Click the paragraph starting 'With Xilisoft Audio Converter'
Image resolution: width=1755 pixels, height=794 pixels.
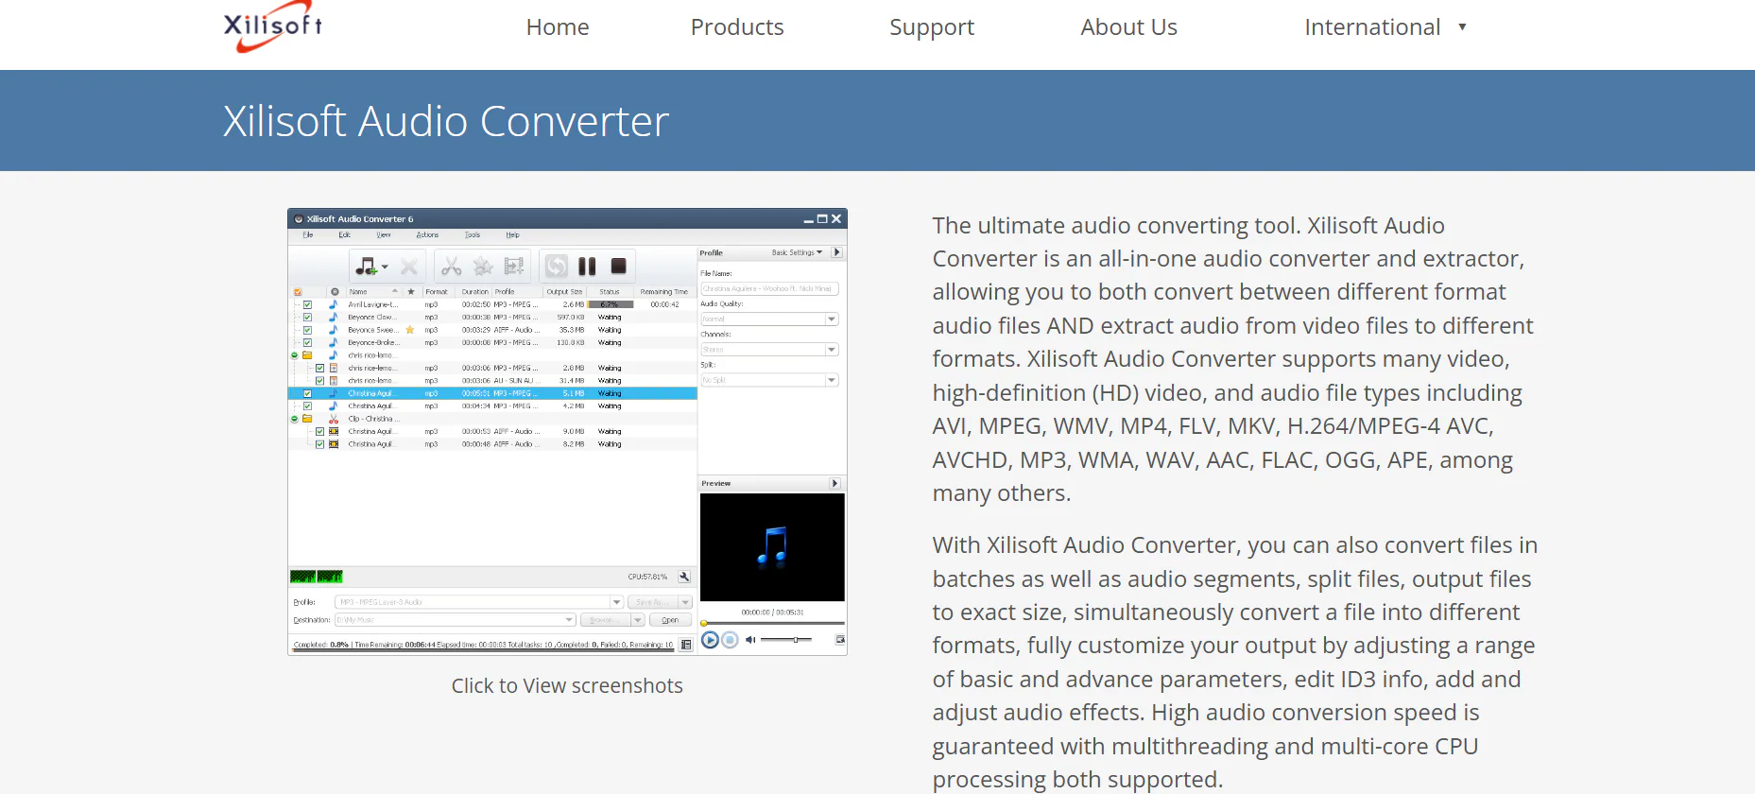(1235, 662)
